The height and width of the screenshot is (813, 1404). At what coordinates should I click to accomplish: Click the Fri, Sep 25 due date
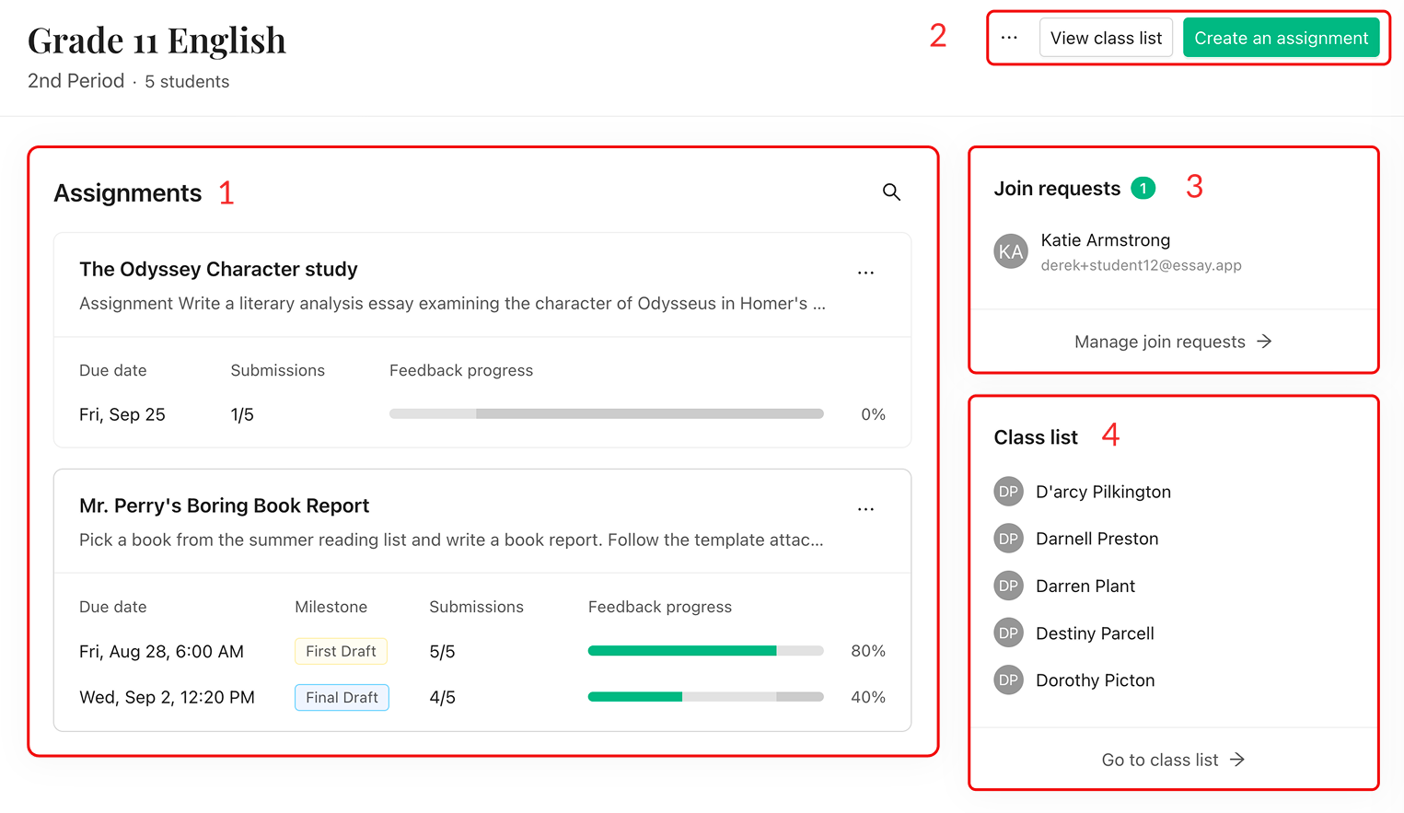click(x=122, y=414)
